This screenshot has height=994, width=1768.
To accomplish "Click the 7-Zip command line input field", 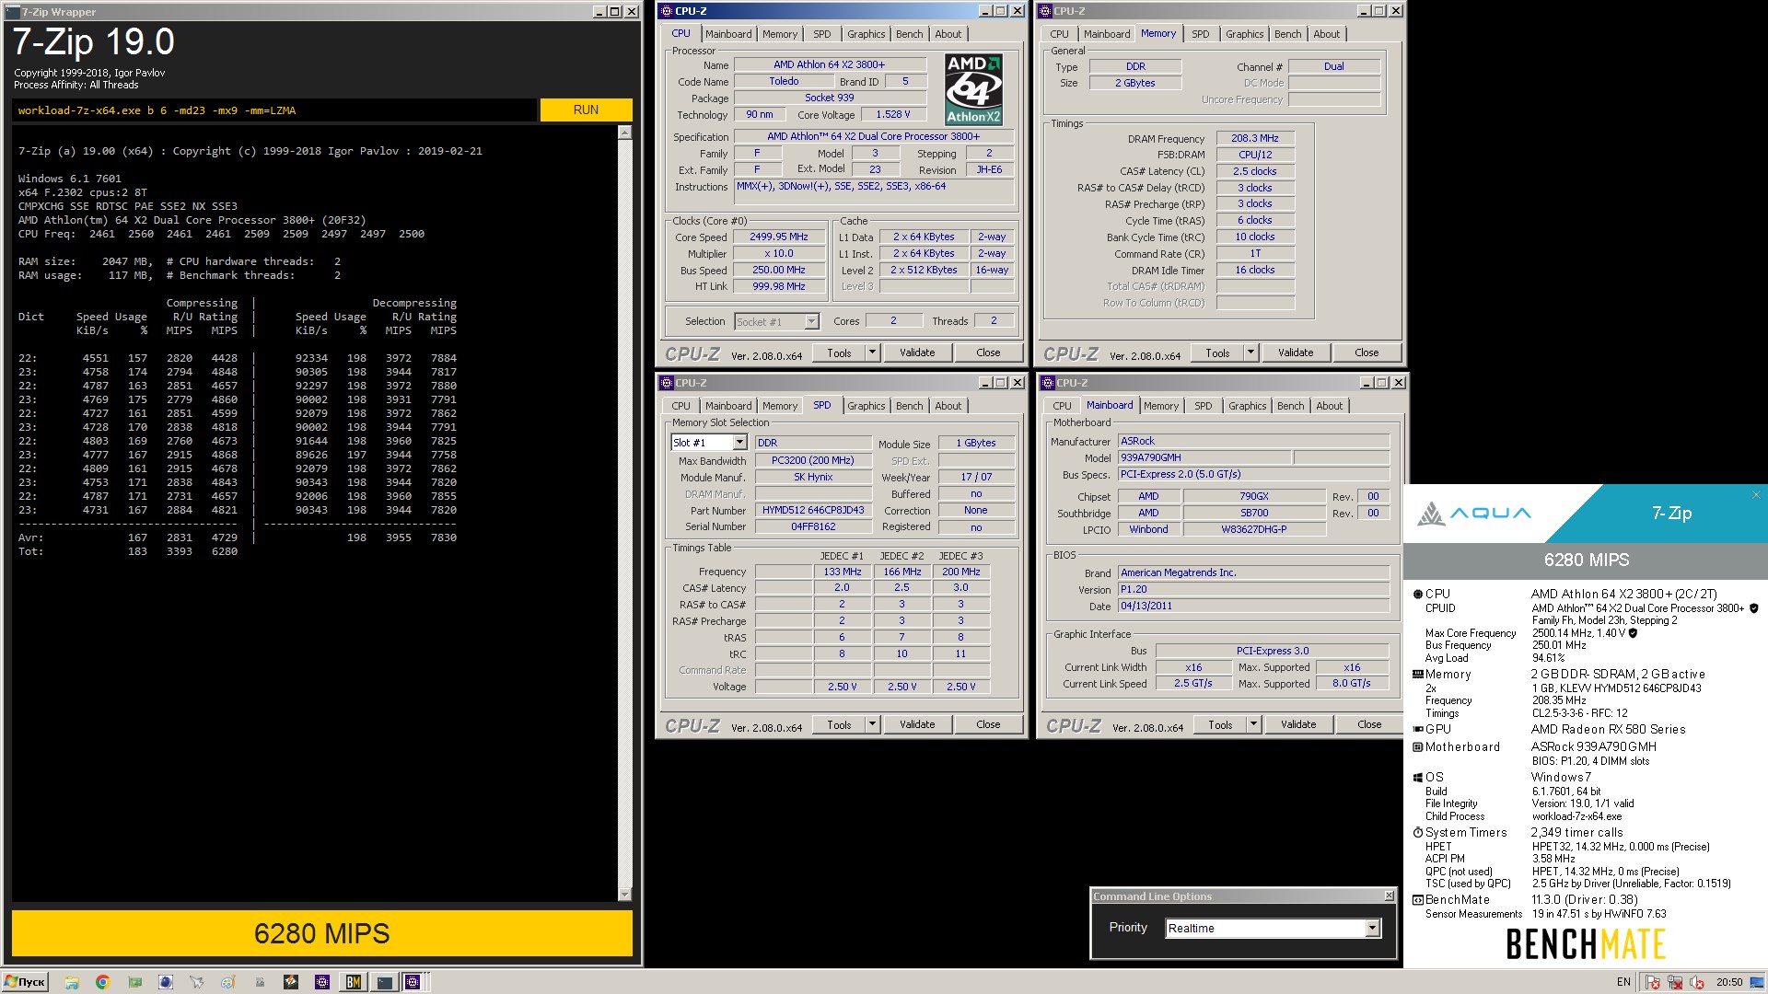I will [x=274, y=110].
